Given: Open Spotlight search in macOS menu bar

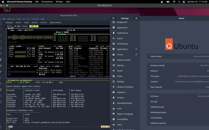Looking at the screenshot, I should 179,2.
